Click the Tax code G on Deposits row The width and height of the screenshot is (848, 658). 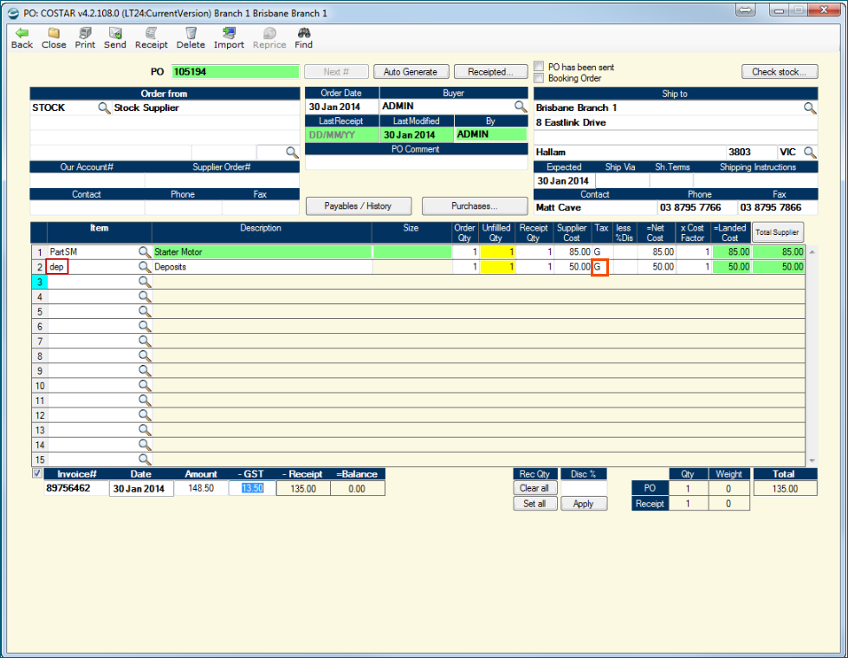coord(600,267)
